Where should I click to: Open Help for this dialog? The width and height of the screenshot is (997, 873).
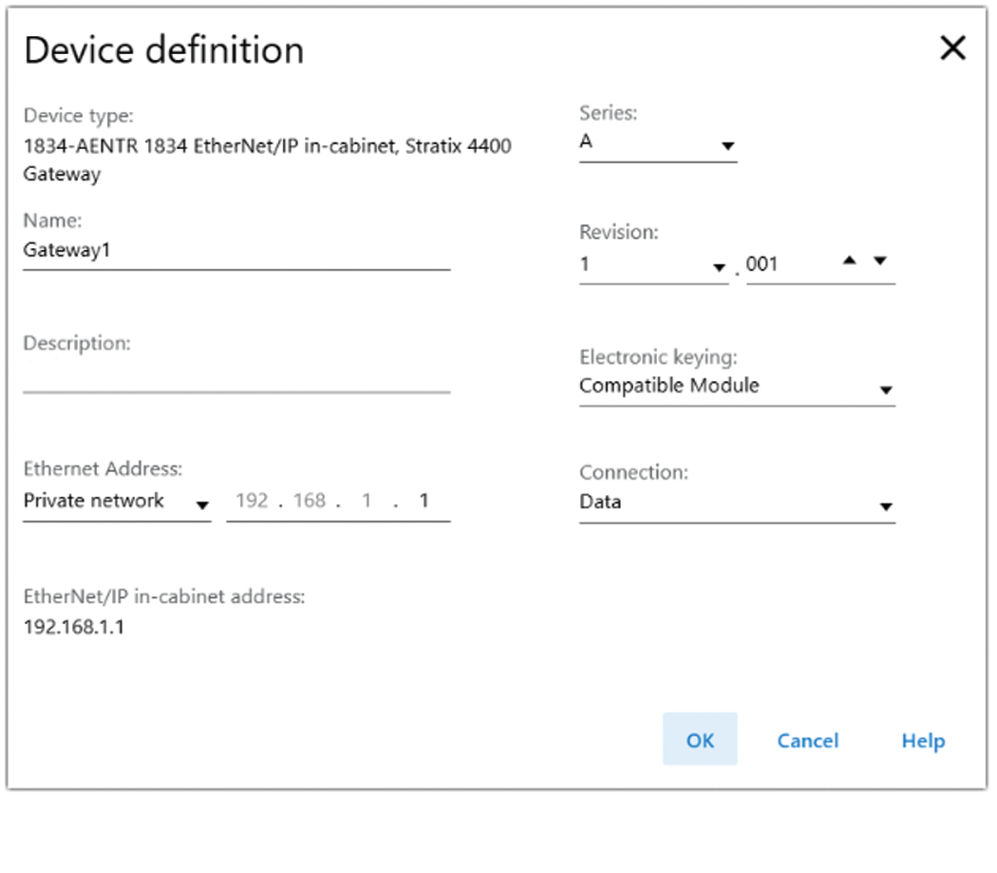[923, 741]
